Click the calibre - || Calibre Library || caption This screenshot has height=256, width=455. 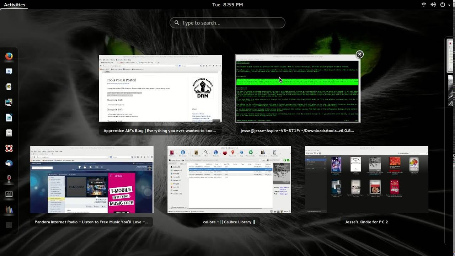229,222
